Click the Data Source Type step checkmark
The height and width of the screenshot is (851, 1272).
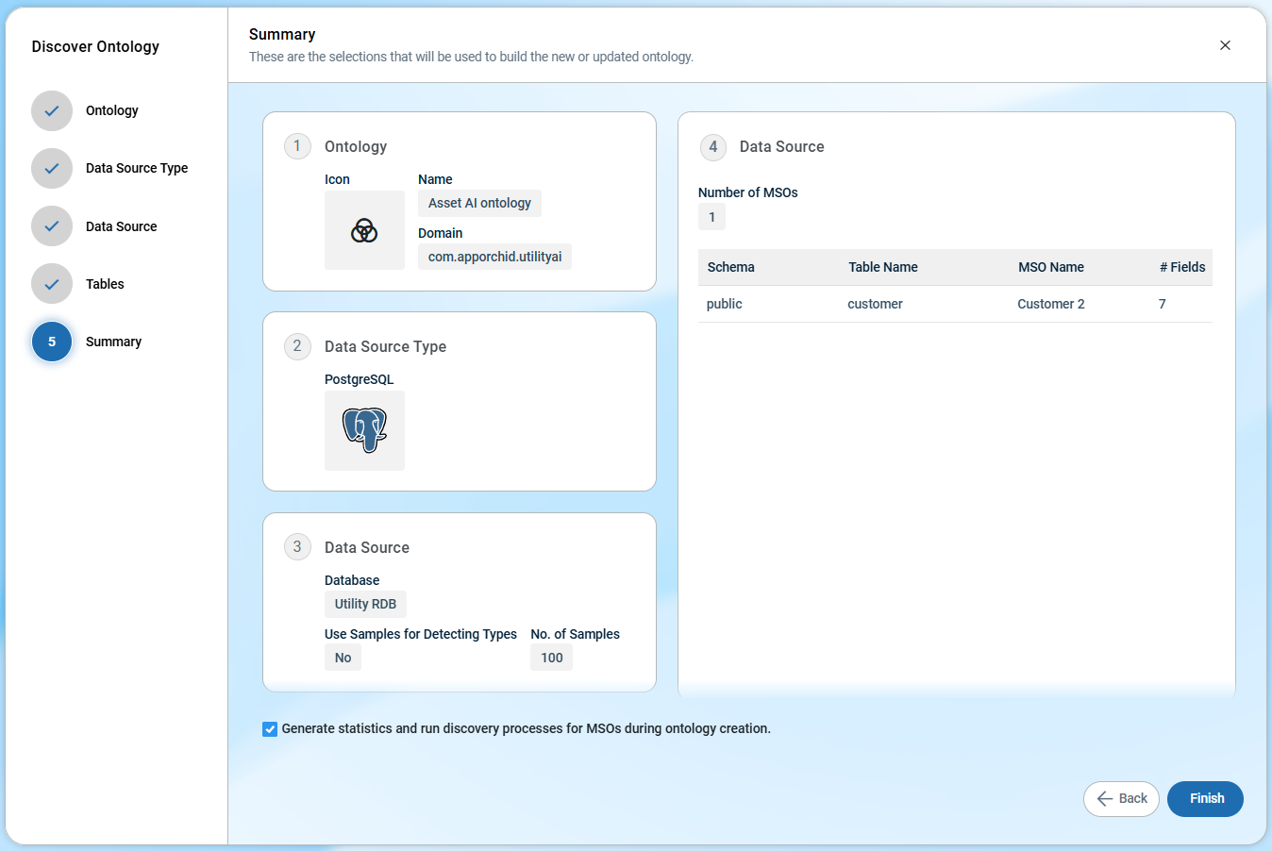coord(52,169)
